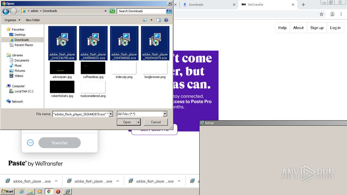Click the Back arrow in Open dialog
Viewport: 347px width, 195px height.
click(x=5, y=11)
